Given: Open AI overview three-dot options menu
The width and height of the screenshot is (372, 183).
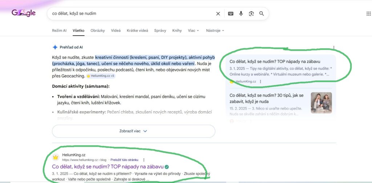Looking at the screenshot, I should (334, 48).
